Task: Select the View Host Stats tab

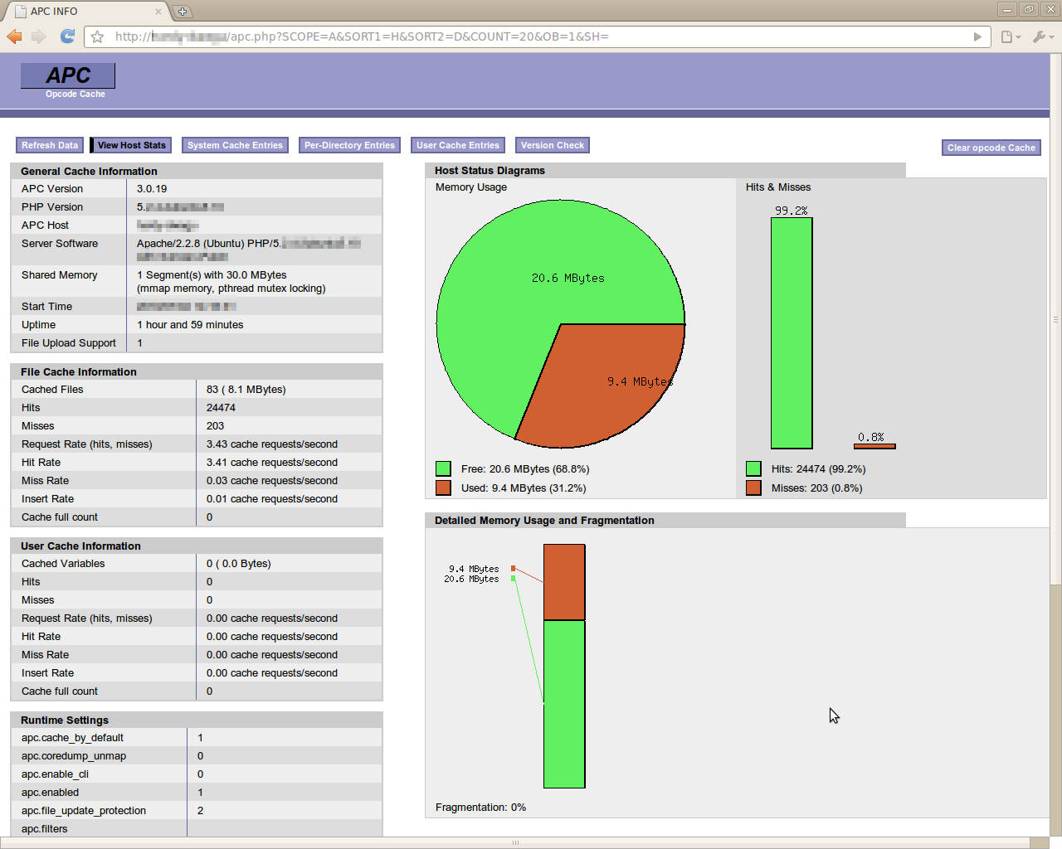Action: [131, 145]
